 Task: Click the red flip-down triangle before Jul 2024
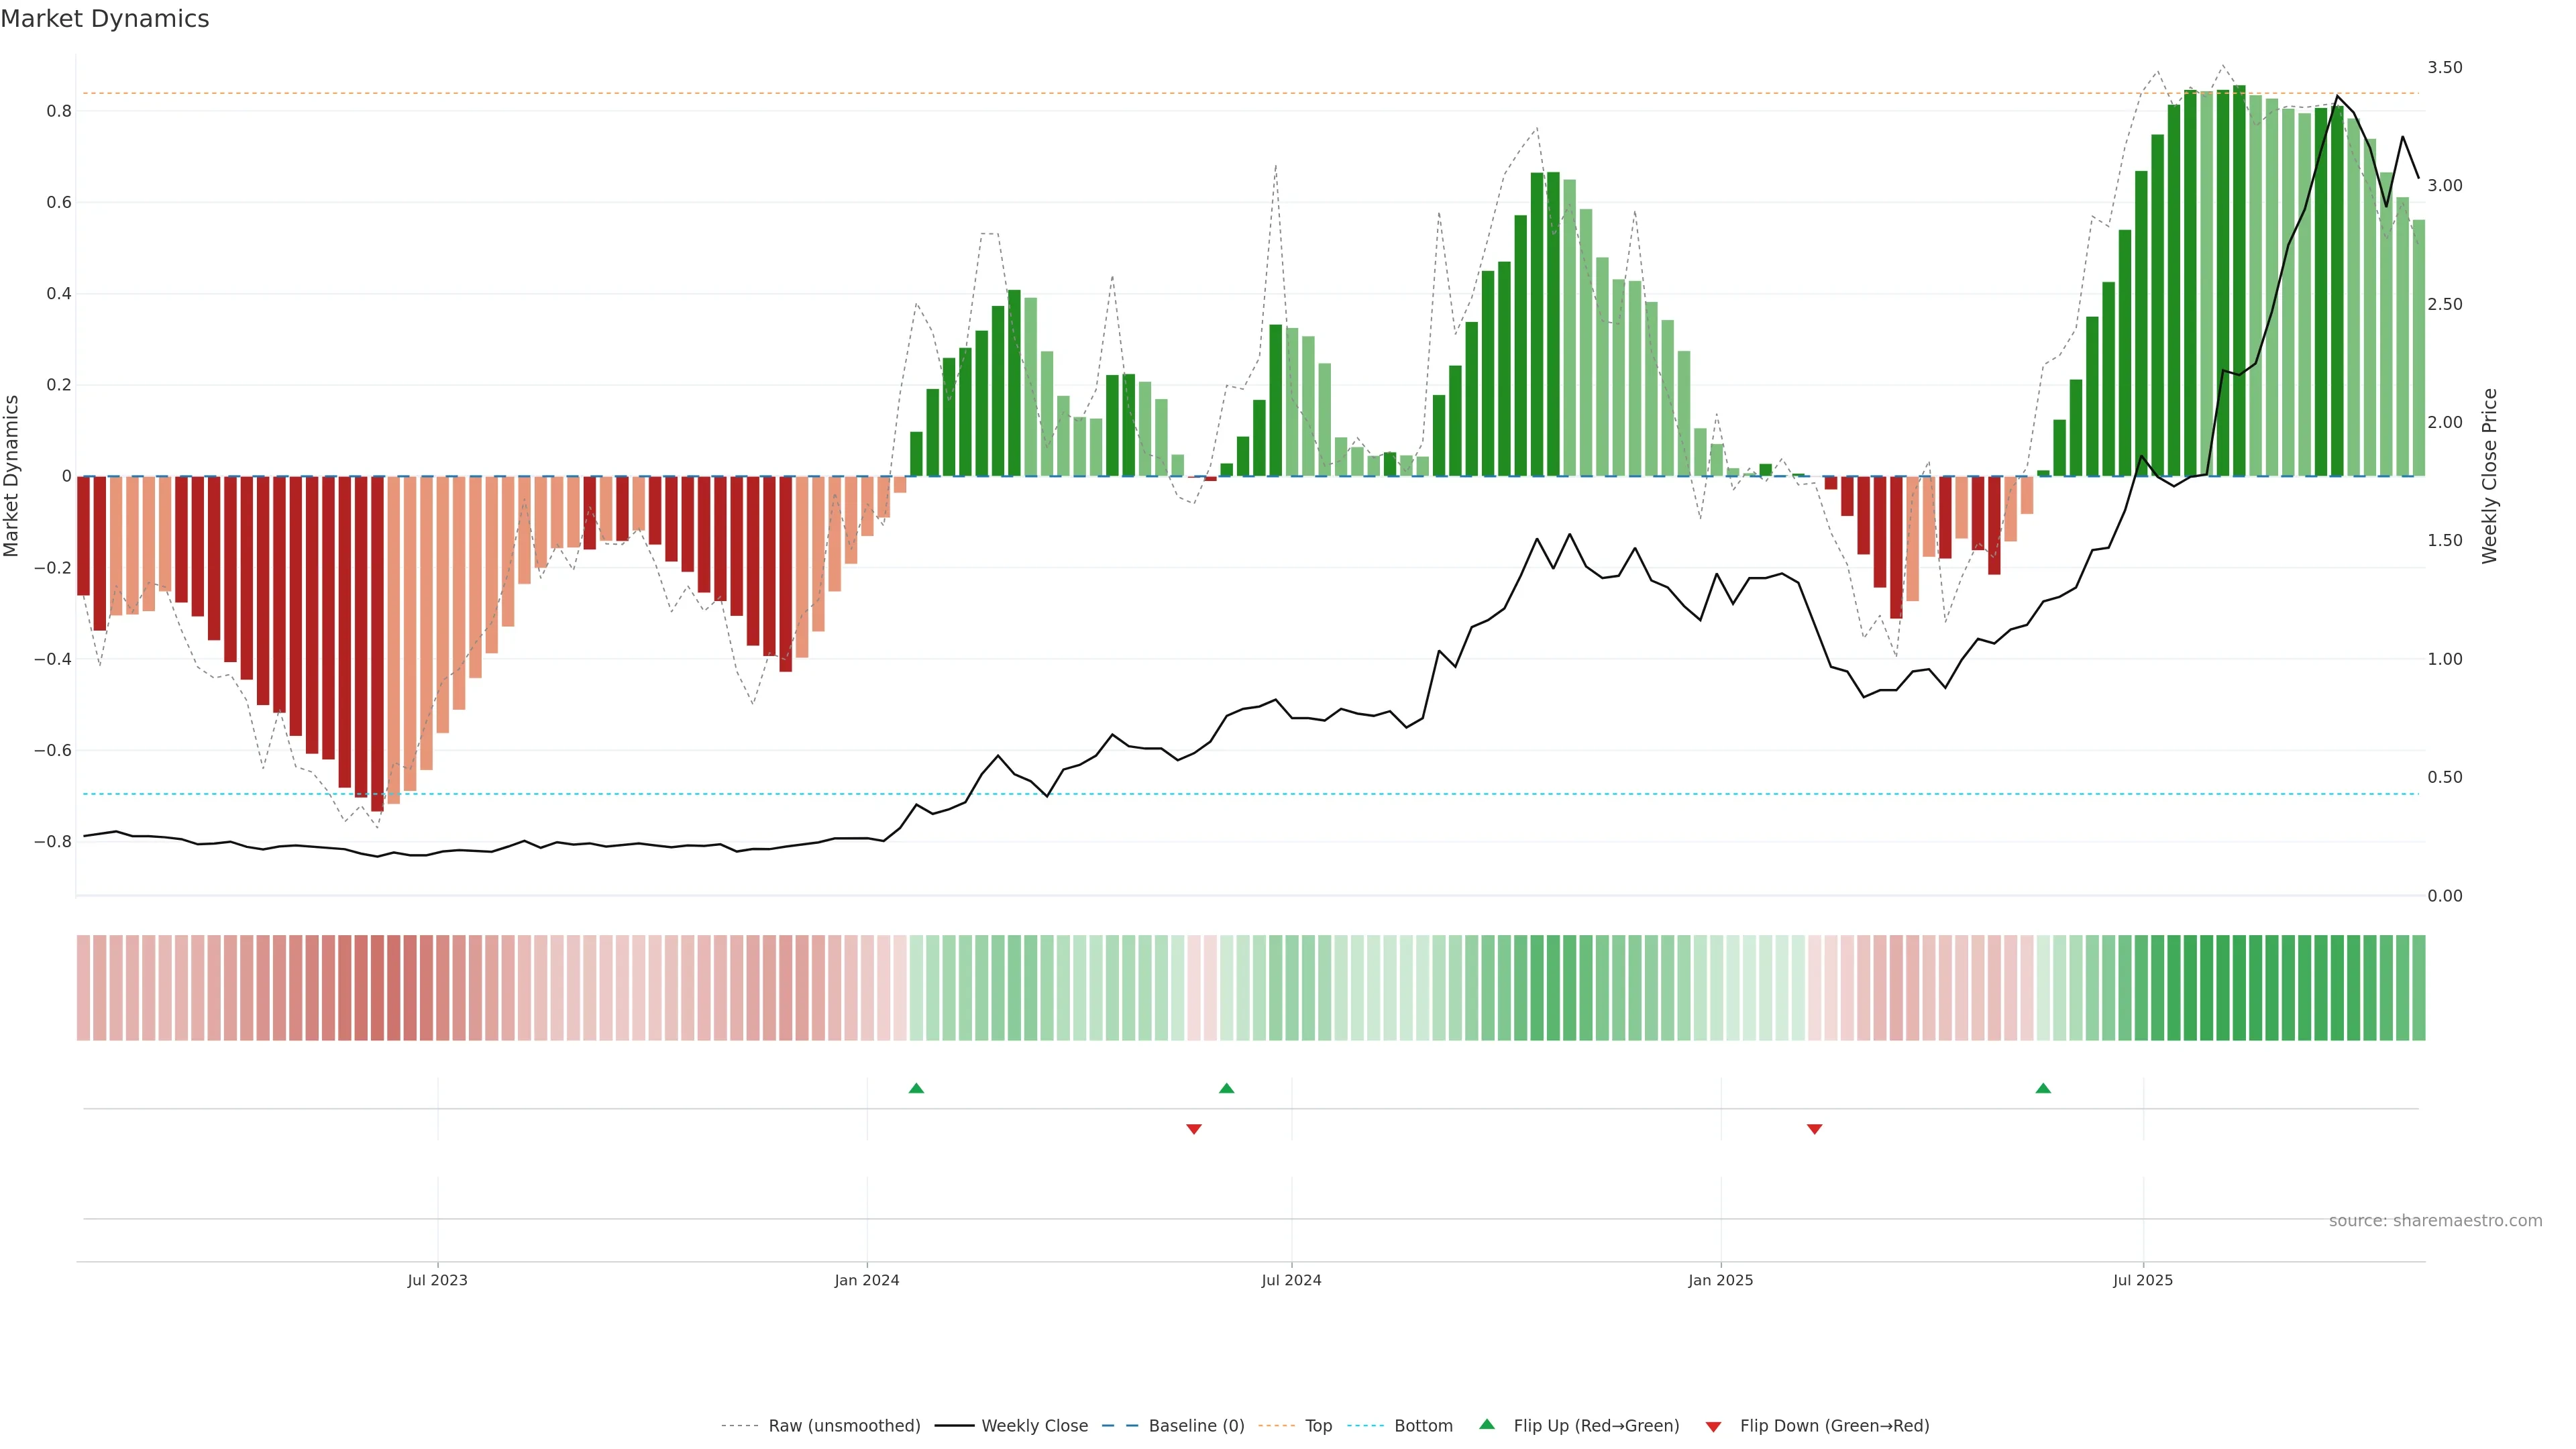click(1193, 1129)
